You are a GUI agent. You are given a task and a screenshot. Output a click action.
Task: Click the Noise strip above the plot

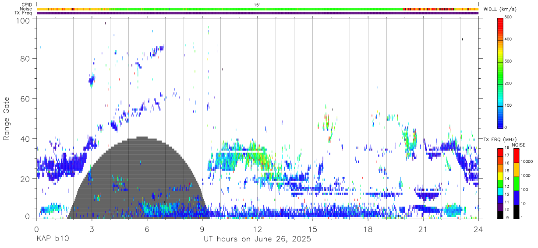[258, 9]
